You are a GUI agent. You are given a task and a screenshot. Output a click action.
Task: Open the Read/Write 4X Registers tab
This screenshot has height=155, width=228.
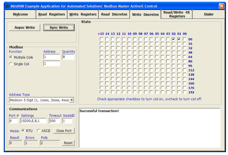pos(177,14)
